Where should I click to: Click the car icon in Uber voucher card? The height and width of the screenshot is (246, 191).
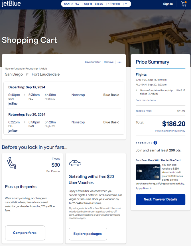coord(75,163)
